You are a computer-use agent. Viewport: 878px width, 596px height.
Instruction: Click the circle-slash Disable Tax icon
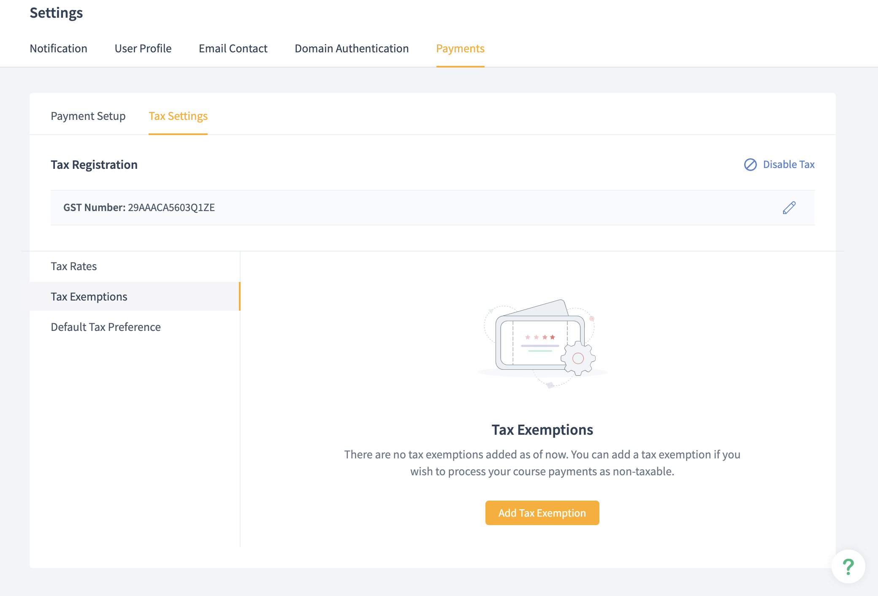750,165
